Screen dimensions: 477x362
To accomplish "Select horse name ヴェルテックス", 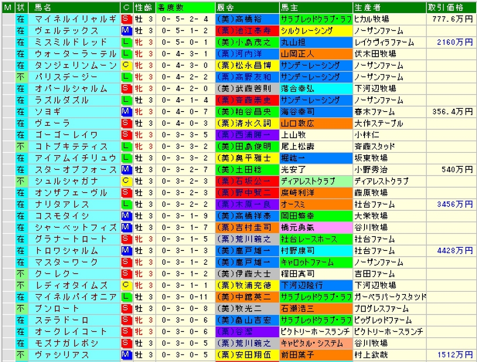I will click(x=74, y=30).
